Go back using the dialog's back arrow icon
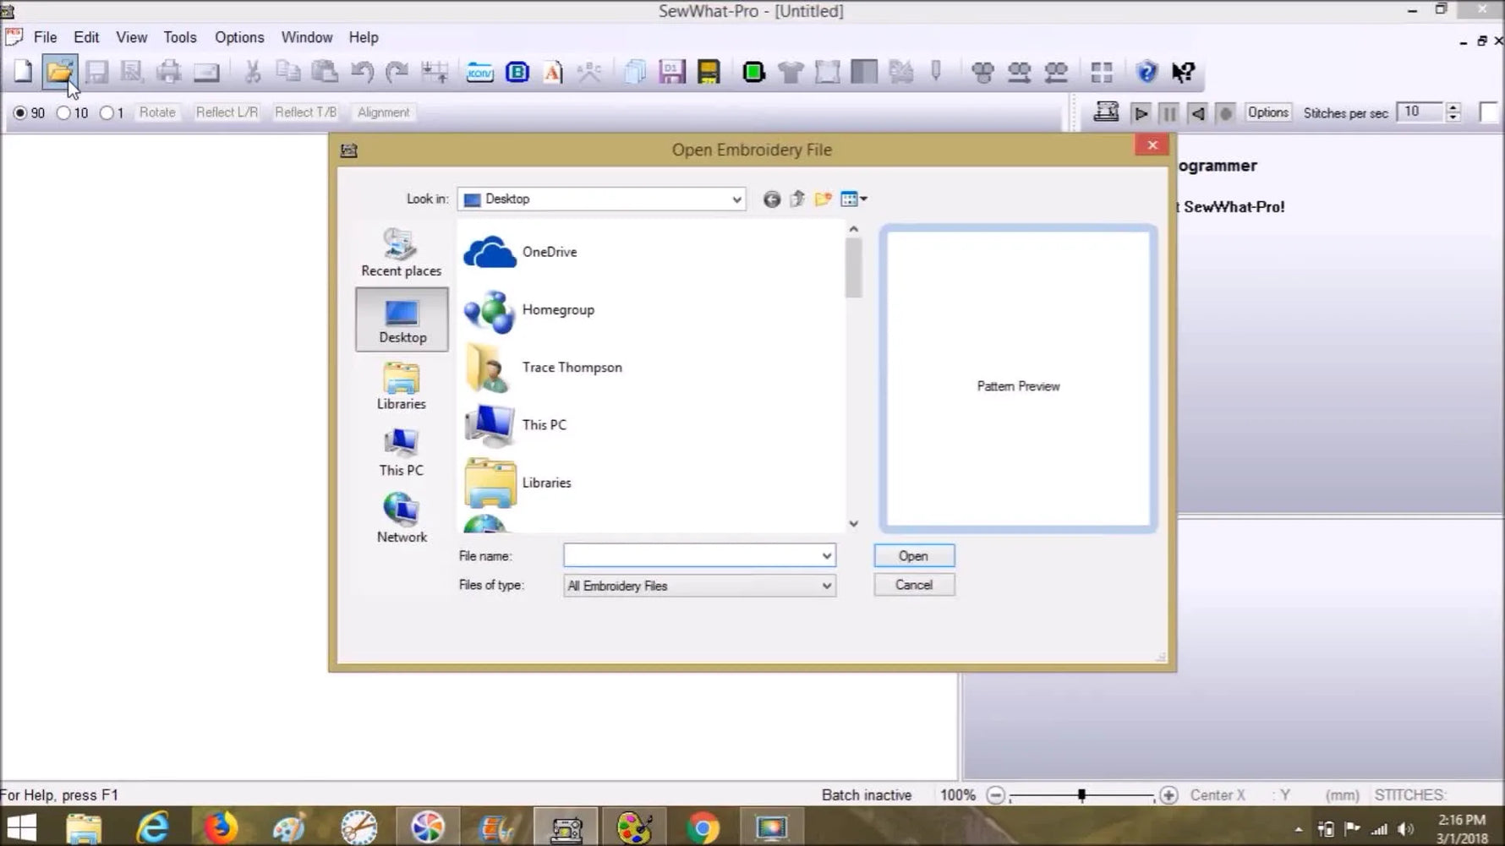The width and height of the screenshot is (1505, 846). click(771, 199)
